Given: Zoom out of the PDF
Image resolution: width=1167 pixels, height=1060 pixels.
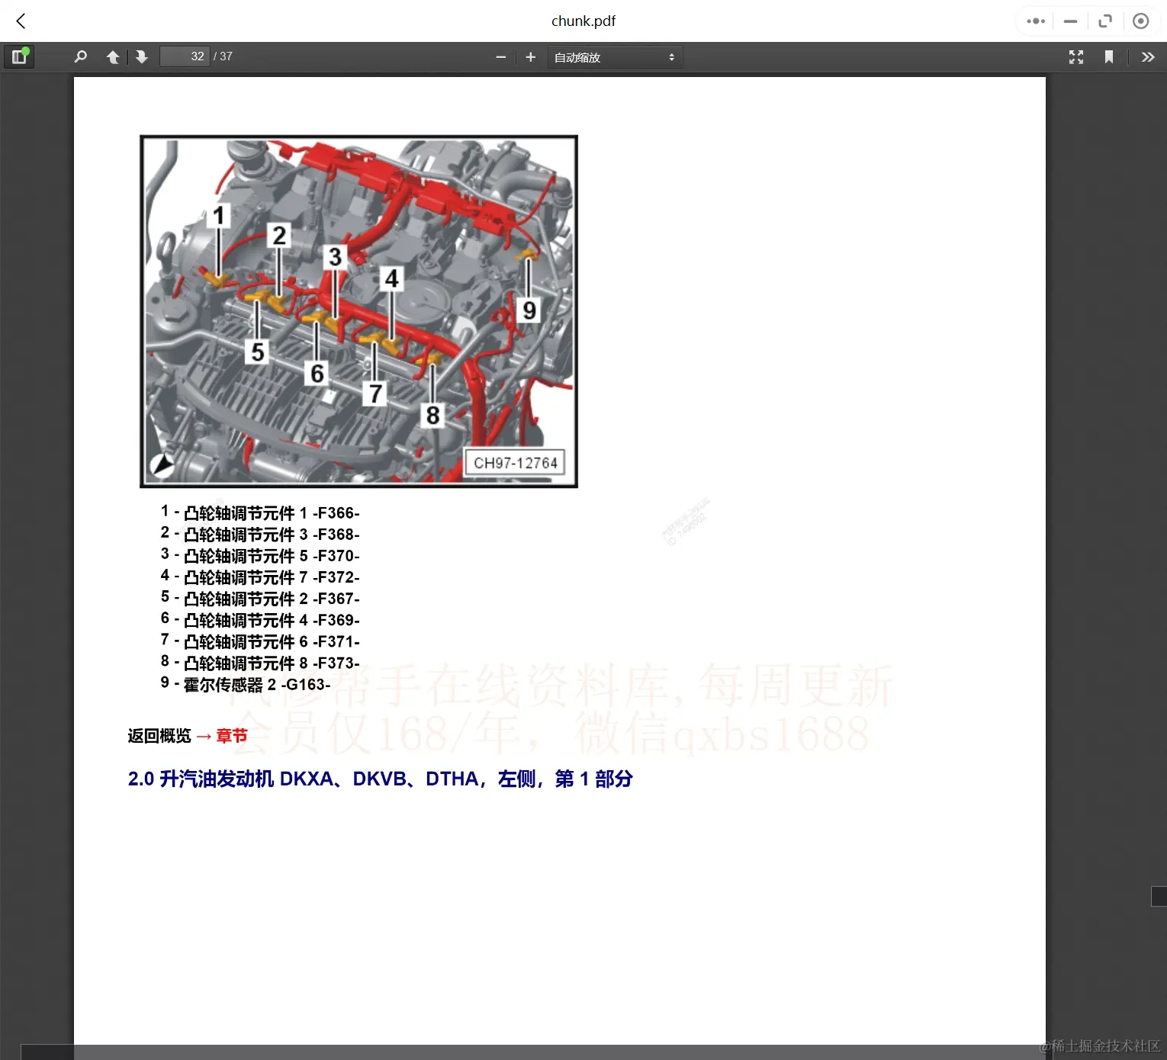Looking at the screenshot, I should pyautogui.click(x=501, y=56).
